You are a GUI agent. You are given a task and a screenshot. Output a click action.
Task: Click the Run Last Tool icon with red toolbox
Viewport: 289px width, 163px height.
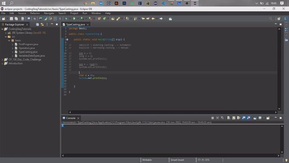pos(90,19)
